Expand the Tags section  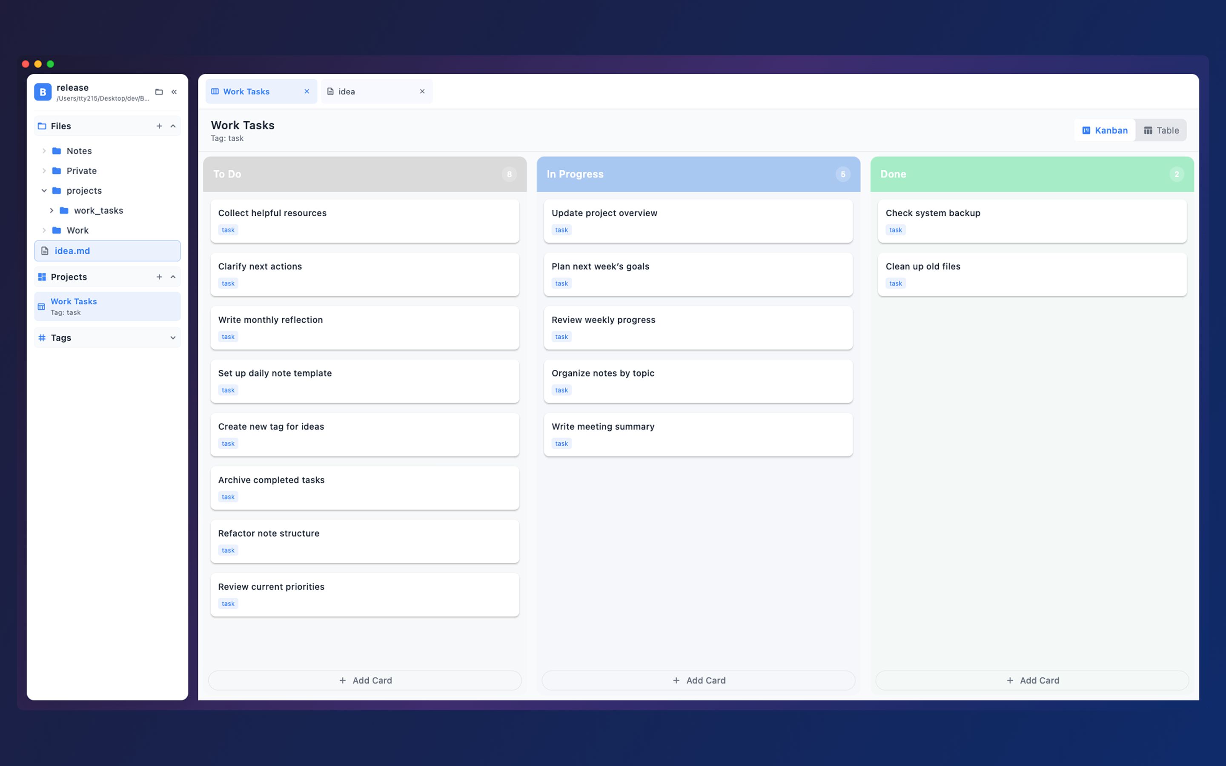pyautogui.click(x=173, y=337)
